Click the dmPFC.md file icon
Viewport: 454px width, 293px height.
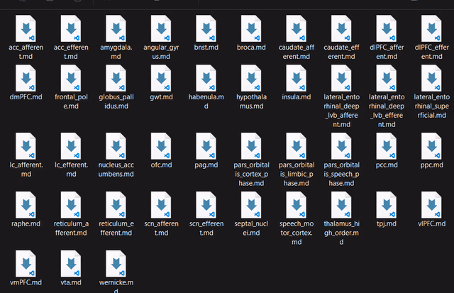tap(26, 78)
